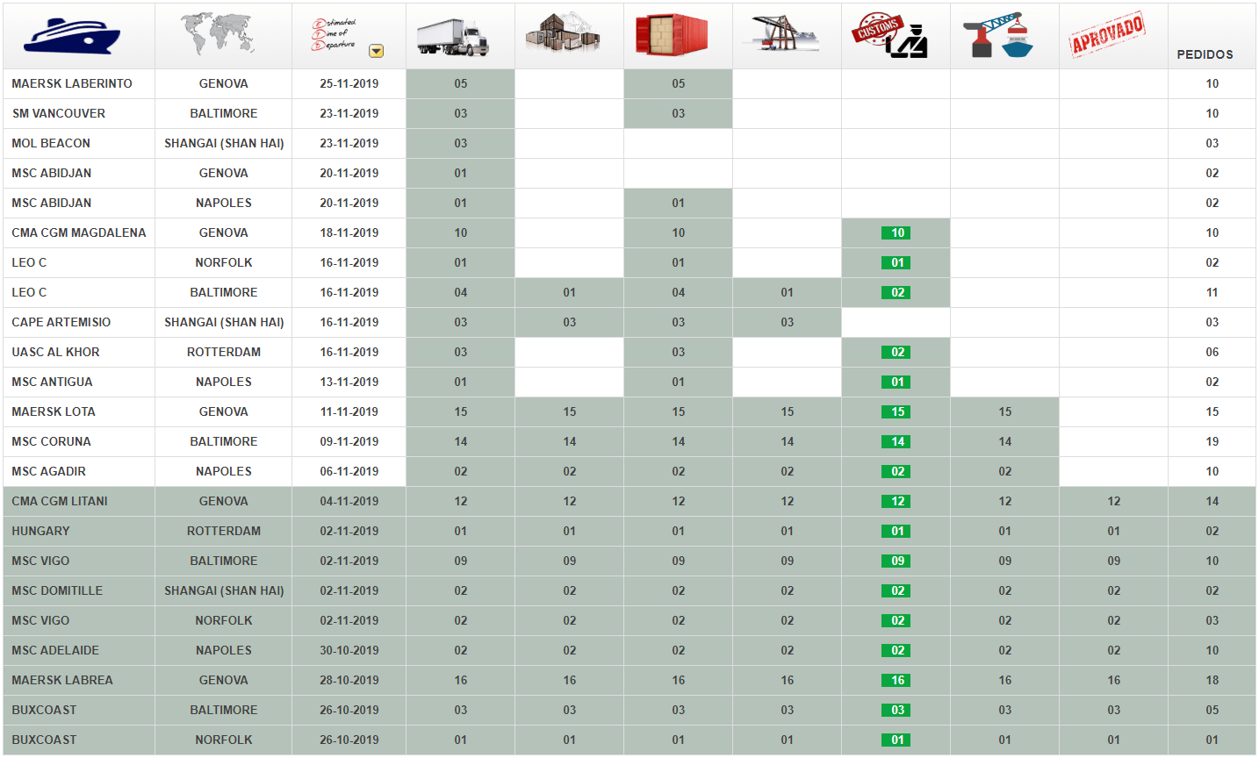The height and width of the screenshot is (758, 1259).
Task: Click the ship icon column header
Action: tap(72, 36)
